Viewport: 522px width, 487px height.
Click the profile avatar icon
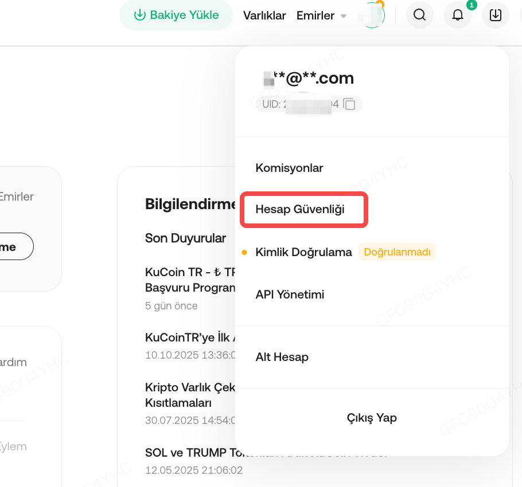point(371,15)
